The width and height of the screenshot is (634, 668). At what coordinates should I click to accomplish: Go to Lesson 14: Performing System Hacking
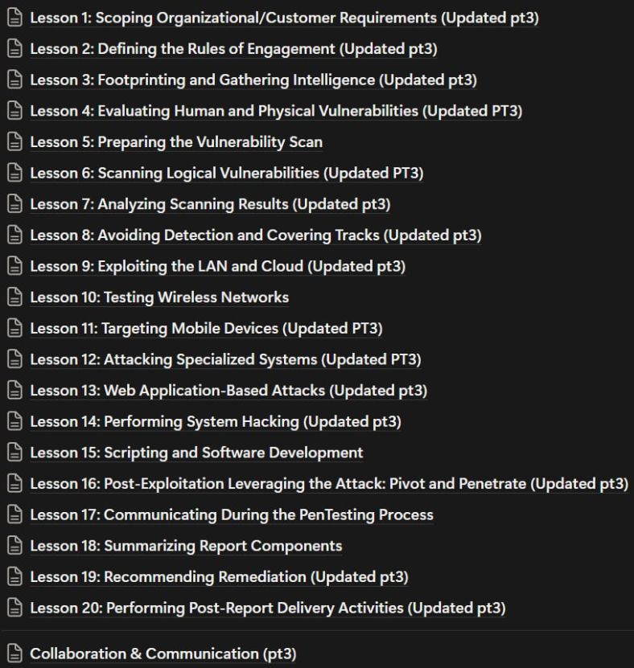[x=215, y=421]
